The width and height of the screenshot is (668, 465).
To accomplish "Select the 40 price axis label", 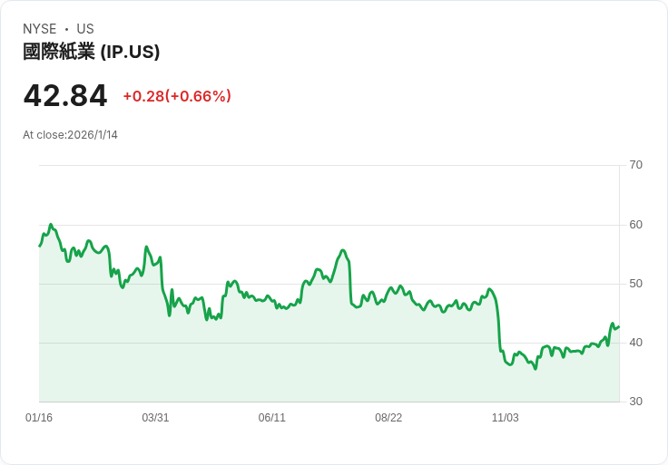I will coord(636,343).
